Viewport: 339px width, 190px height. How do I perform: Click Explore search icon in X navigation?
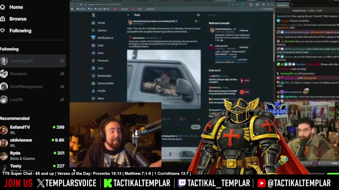93,30
